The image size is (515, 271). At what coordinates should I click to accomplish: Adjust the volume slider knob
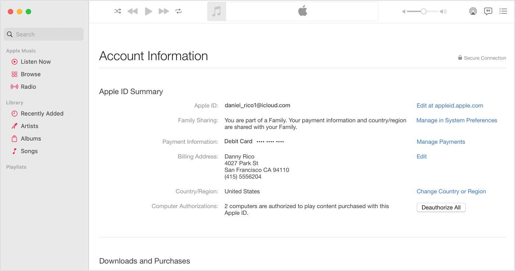[424, 11]
